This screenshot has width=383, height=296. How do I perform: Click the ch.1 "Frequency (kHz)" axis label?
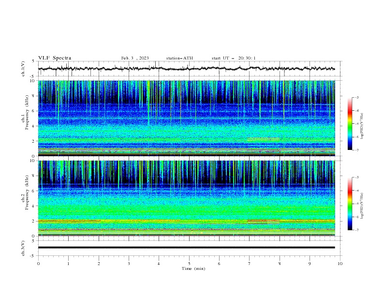pyautogui.click(x=27, y=113)
